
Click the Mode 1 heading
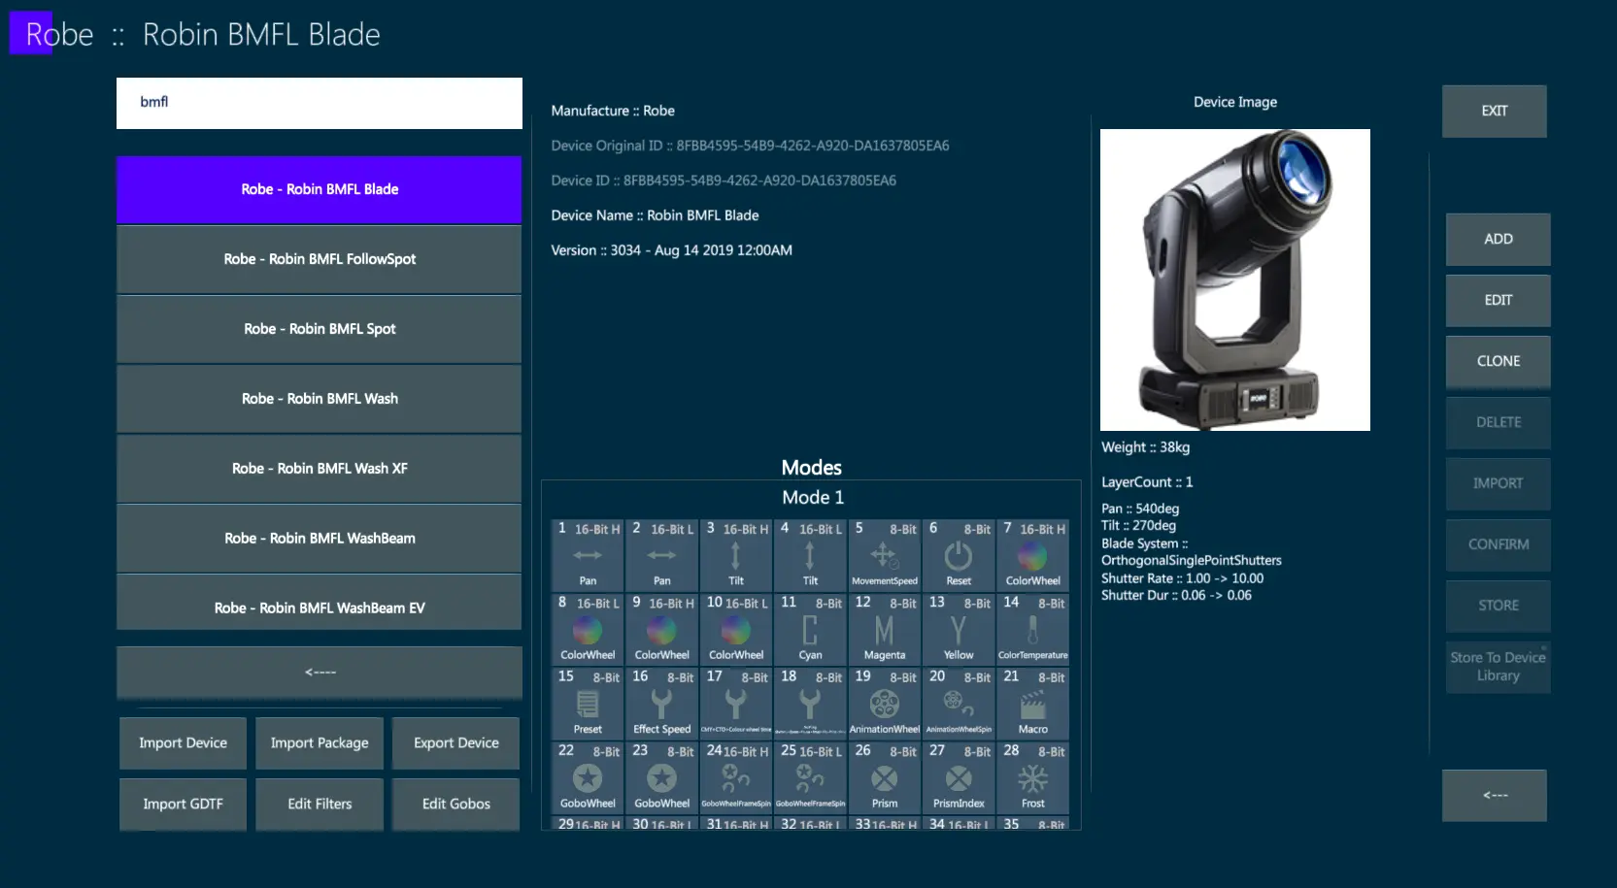pos(813,498)
